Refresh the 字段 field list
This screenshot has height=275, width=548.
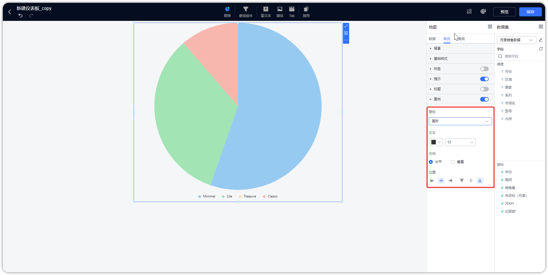click(x=541, y=49)
